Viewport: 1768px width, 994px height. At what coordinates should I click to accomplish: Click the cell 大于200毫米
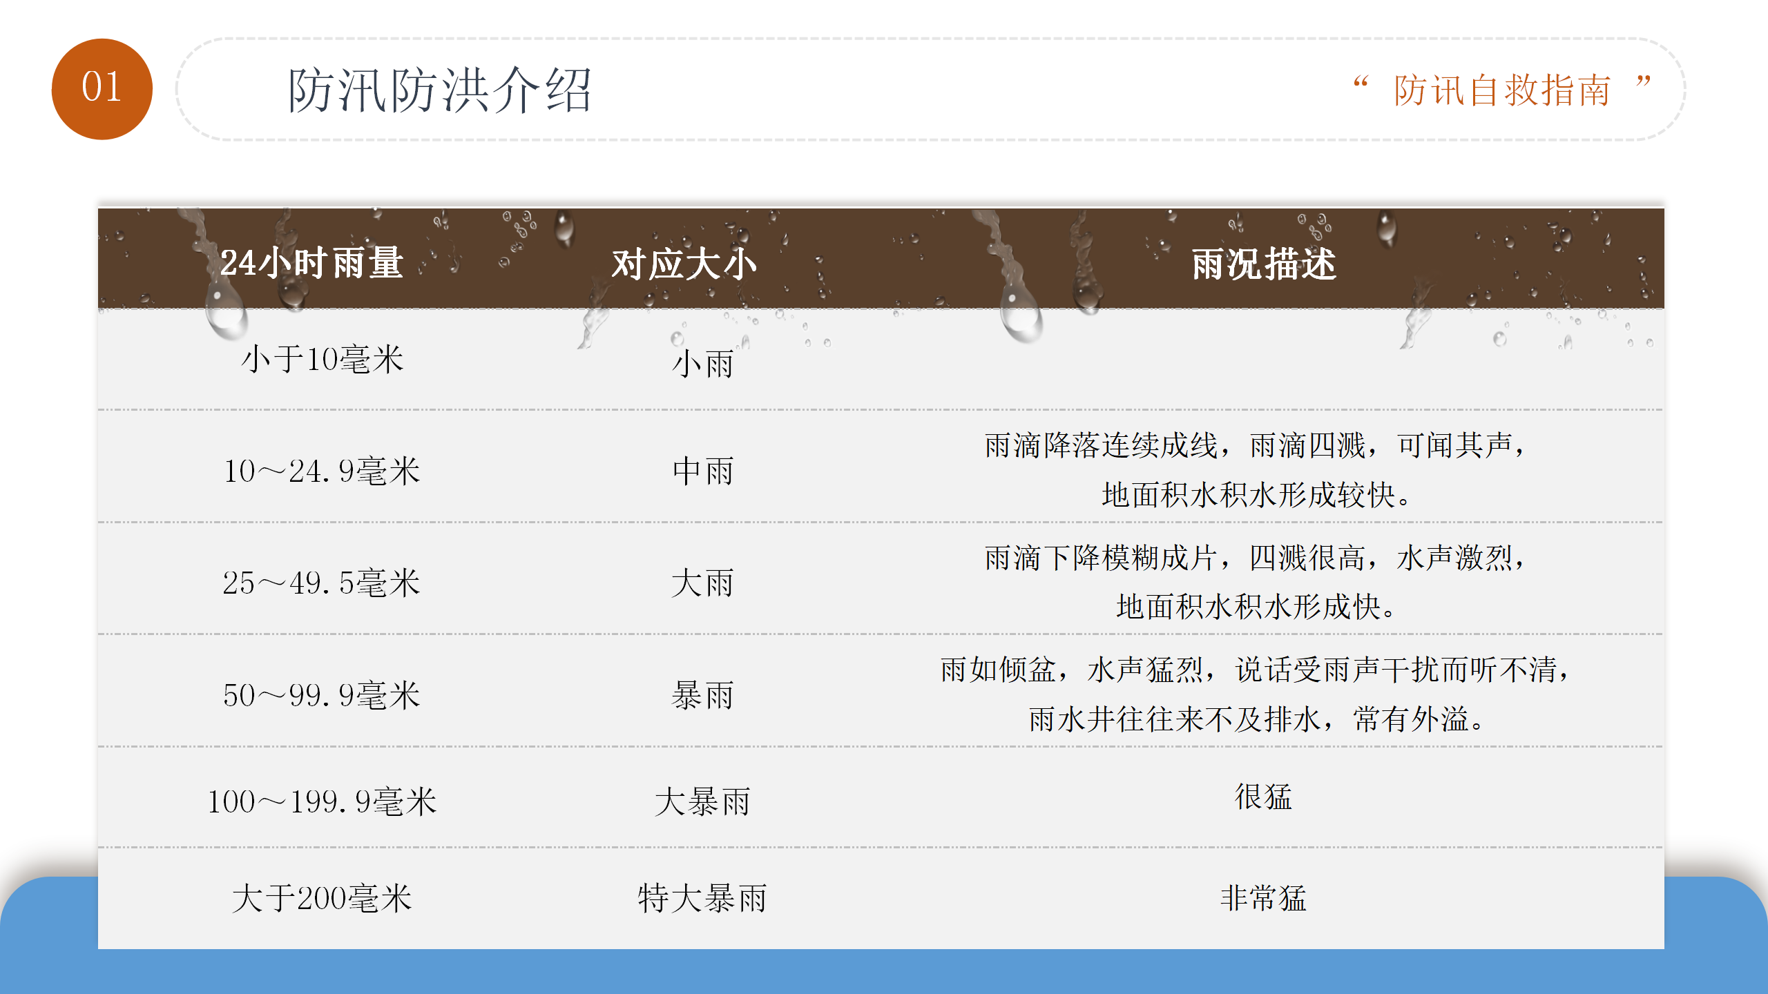click(x=323, y=899)
